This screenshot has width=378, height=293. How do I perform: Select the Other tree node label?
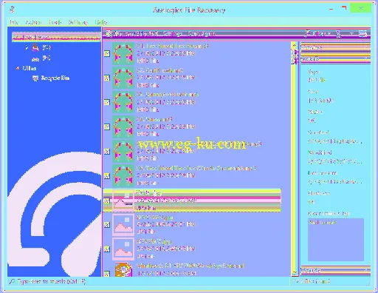coord(30,68)
